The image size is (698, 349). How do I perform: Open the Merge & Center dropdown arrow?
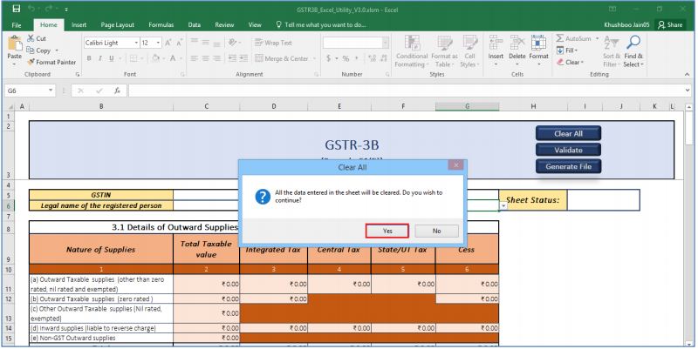pyautogui.click(x=314, y=58)
